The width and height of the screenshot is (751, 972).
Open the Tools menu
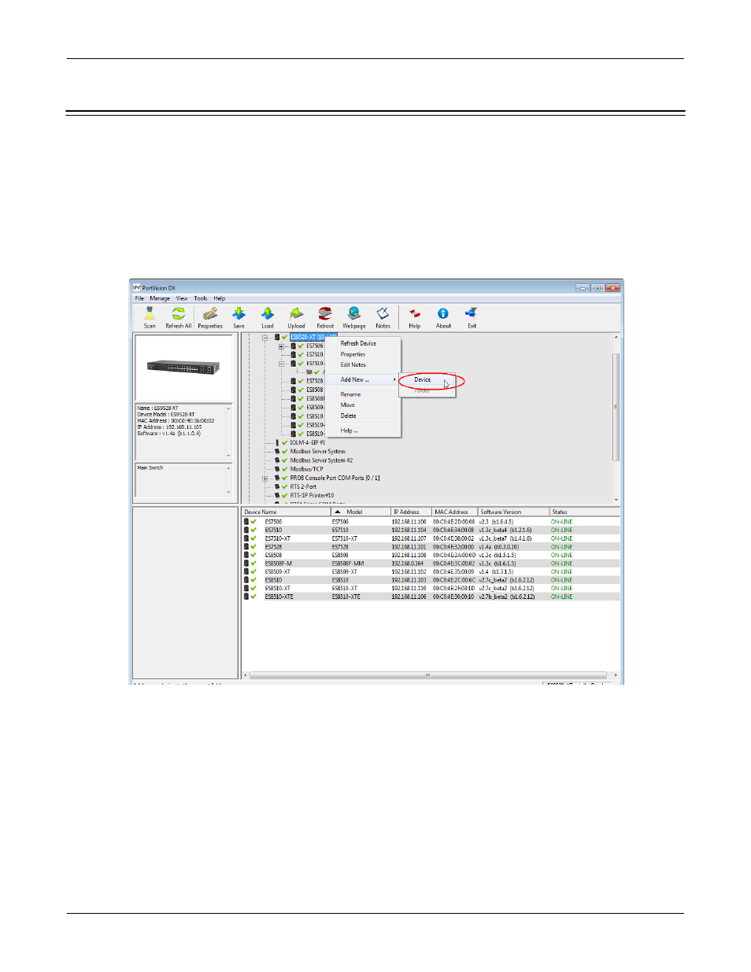201,298
